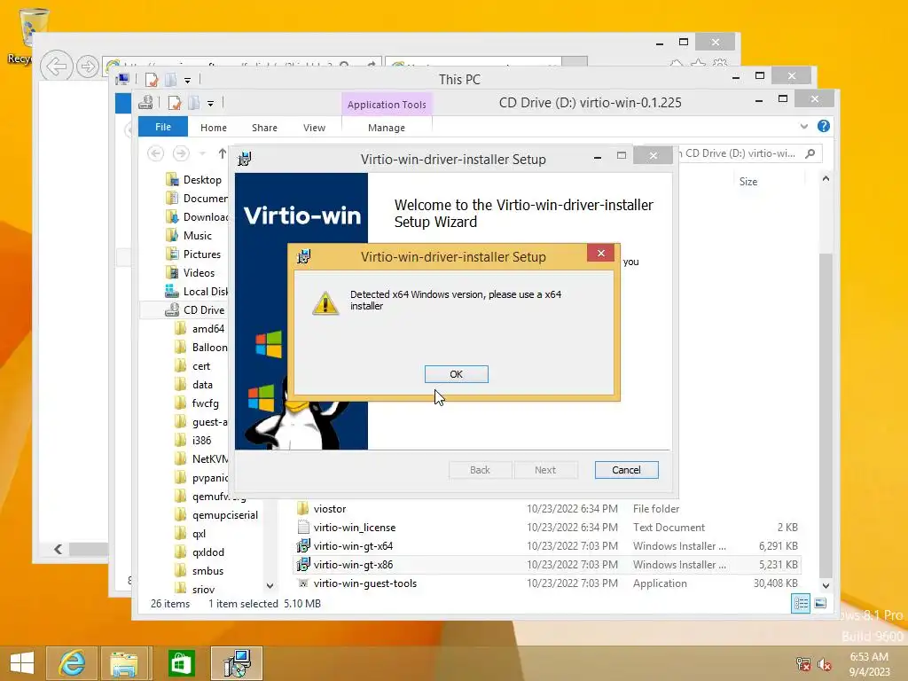The height and width of the screenshot is (681, 908).
Task: Open the qemupciserial folder in tree
Action: coord(216,515)
